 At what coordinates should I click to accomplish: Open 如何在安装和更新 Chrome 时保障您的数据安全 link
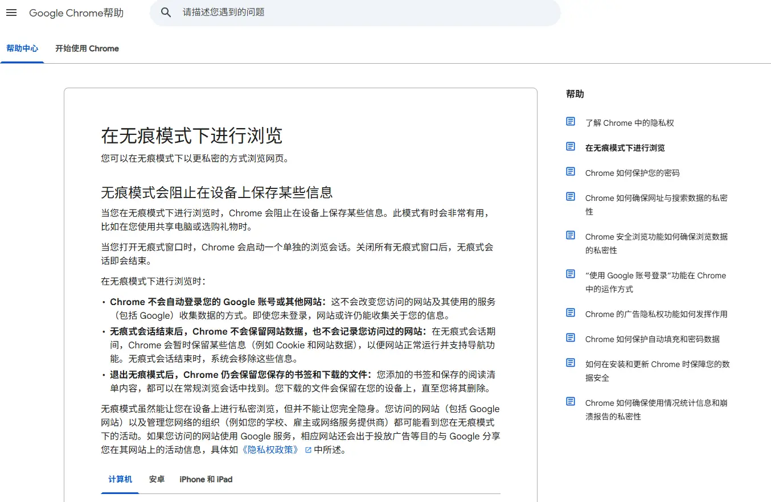click(658, 371)
